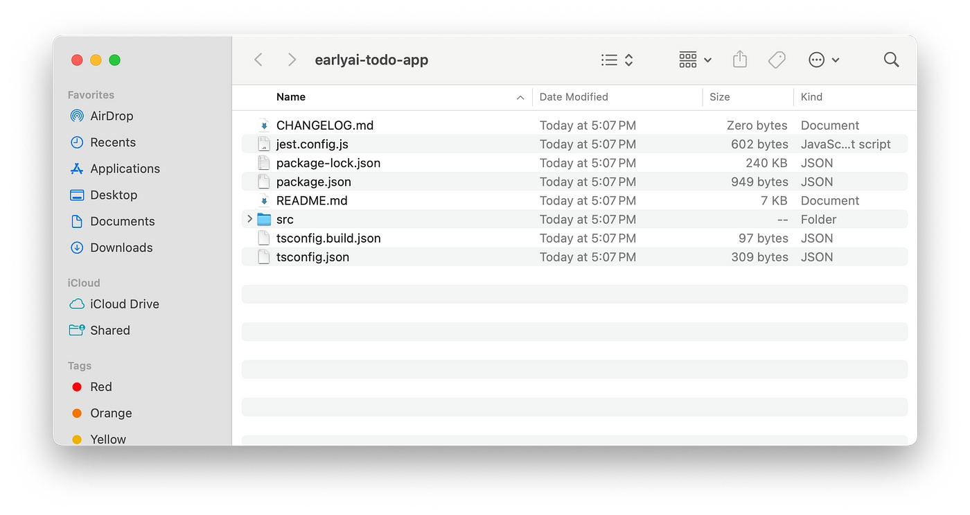The width and height of the screenshot is (970, 515).
Task: Click the 602 bytes size of jest.config.js
Action: click(x=759, y=144)
